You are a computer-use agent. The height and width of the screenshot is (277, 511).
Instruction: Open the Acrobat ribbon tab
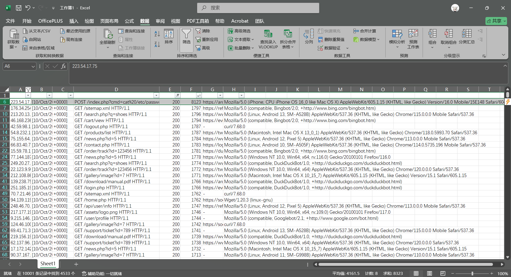240,21
